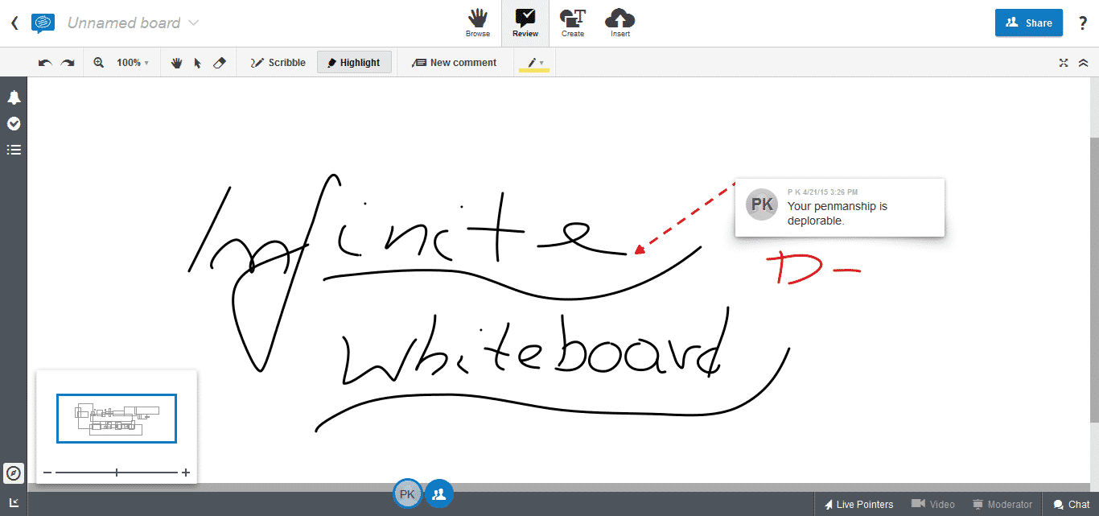Enable Video in the bottom bar

[x=932, y=504]
